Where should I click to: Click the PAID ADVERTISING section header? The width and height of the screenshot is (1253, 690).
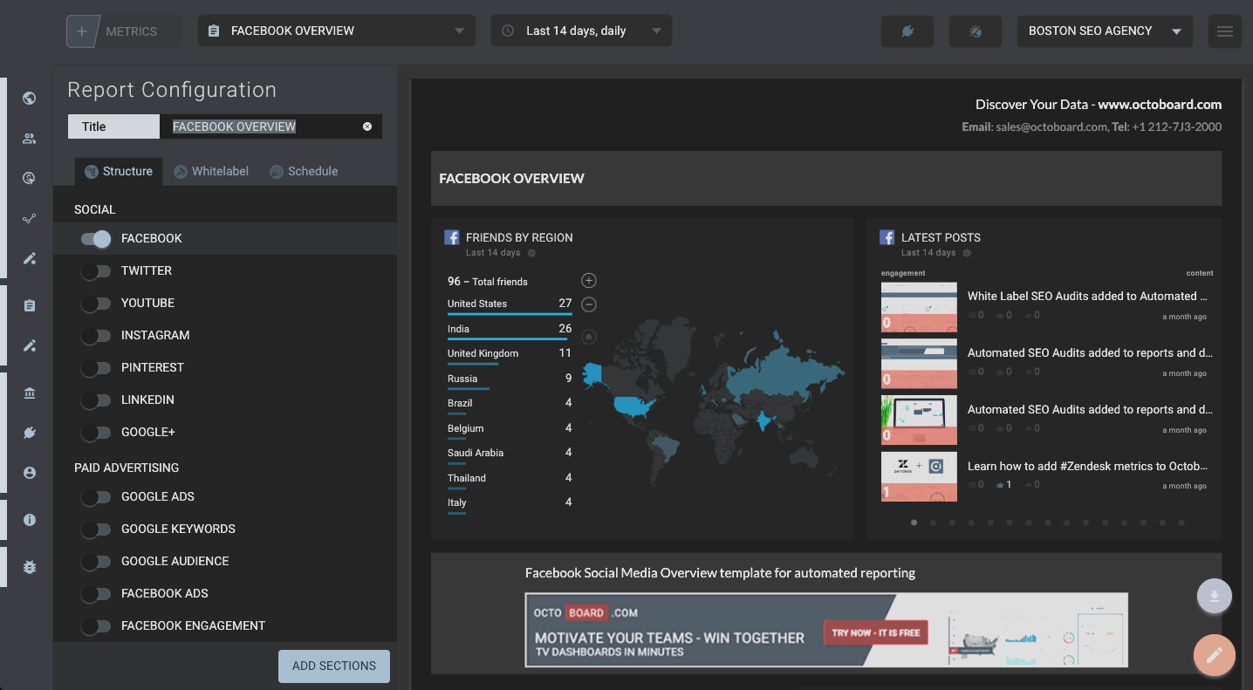pos(127,468)
